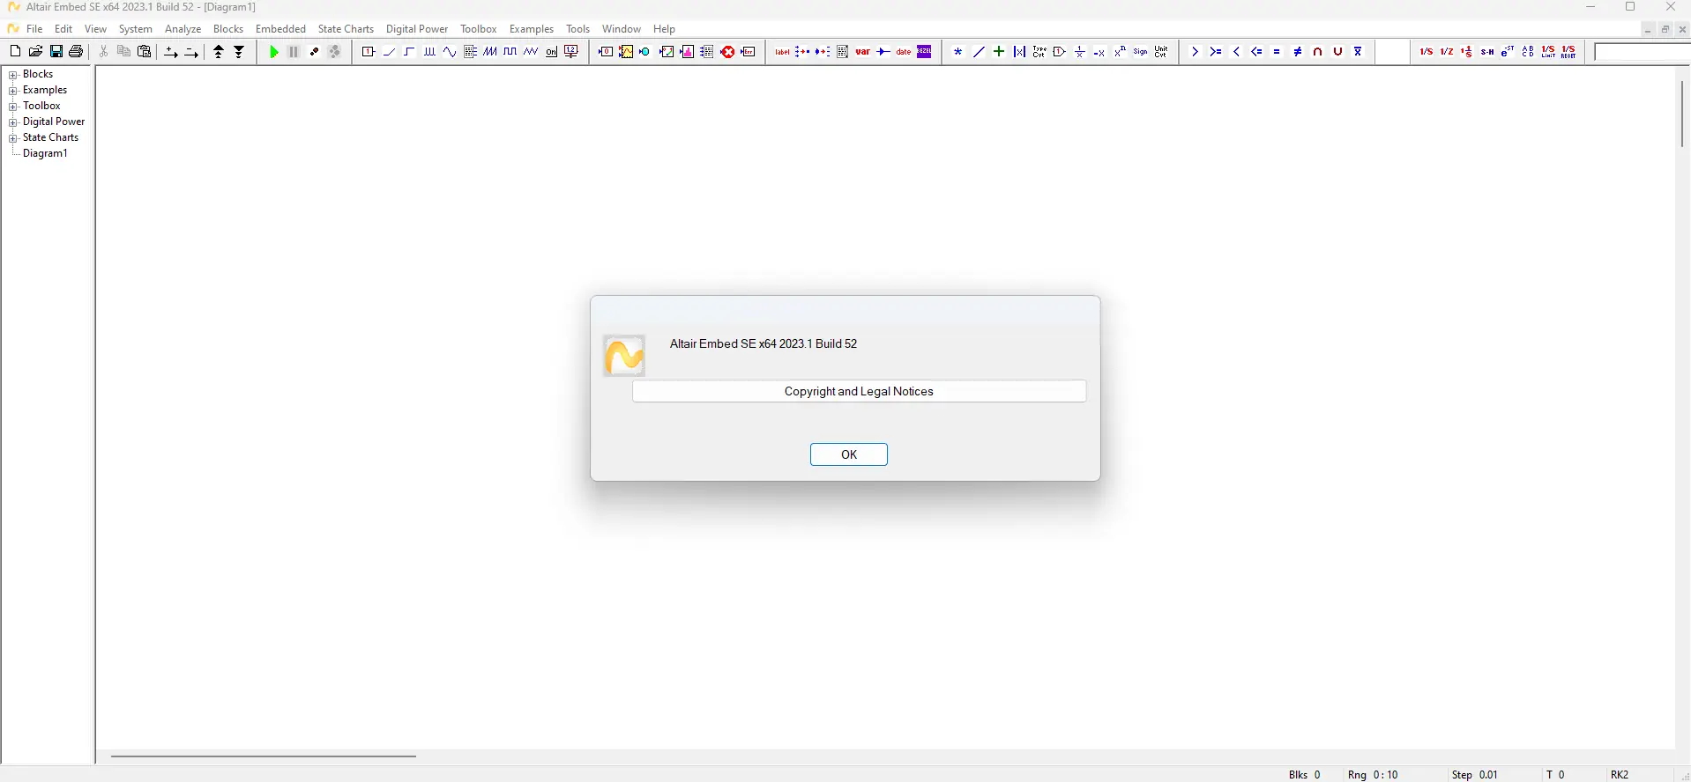The image size is (1691, 782).
Task: Insert a sawtooth wave block
Action: click(x=490, y=52)
